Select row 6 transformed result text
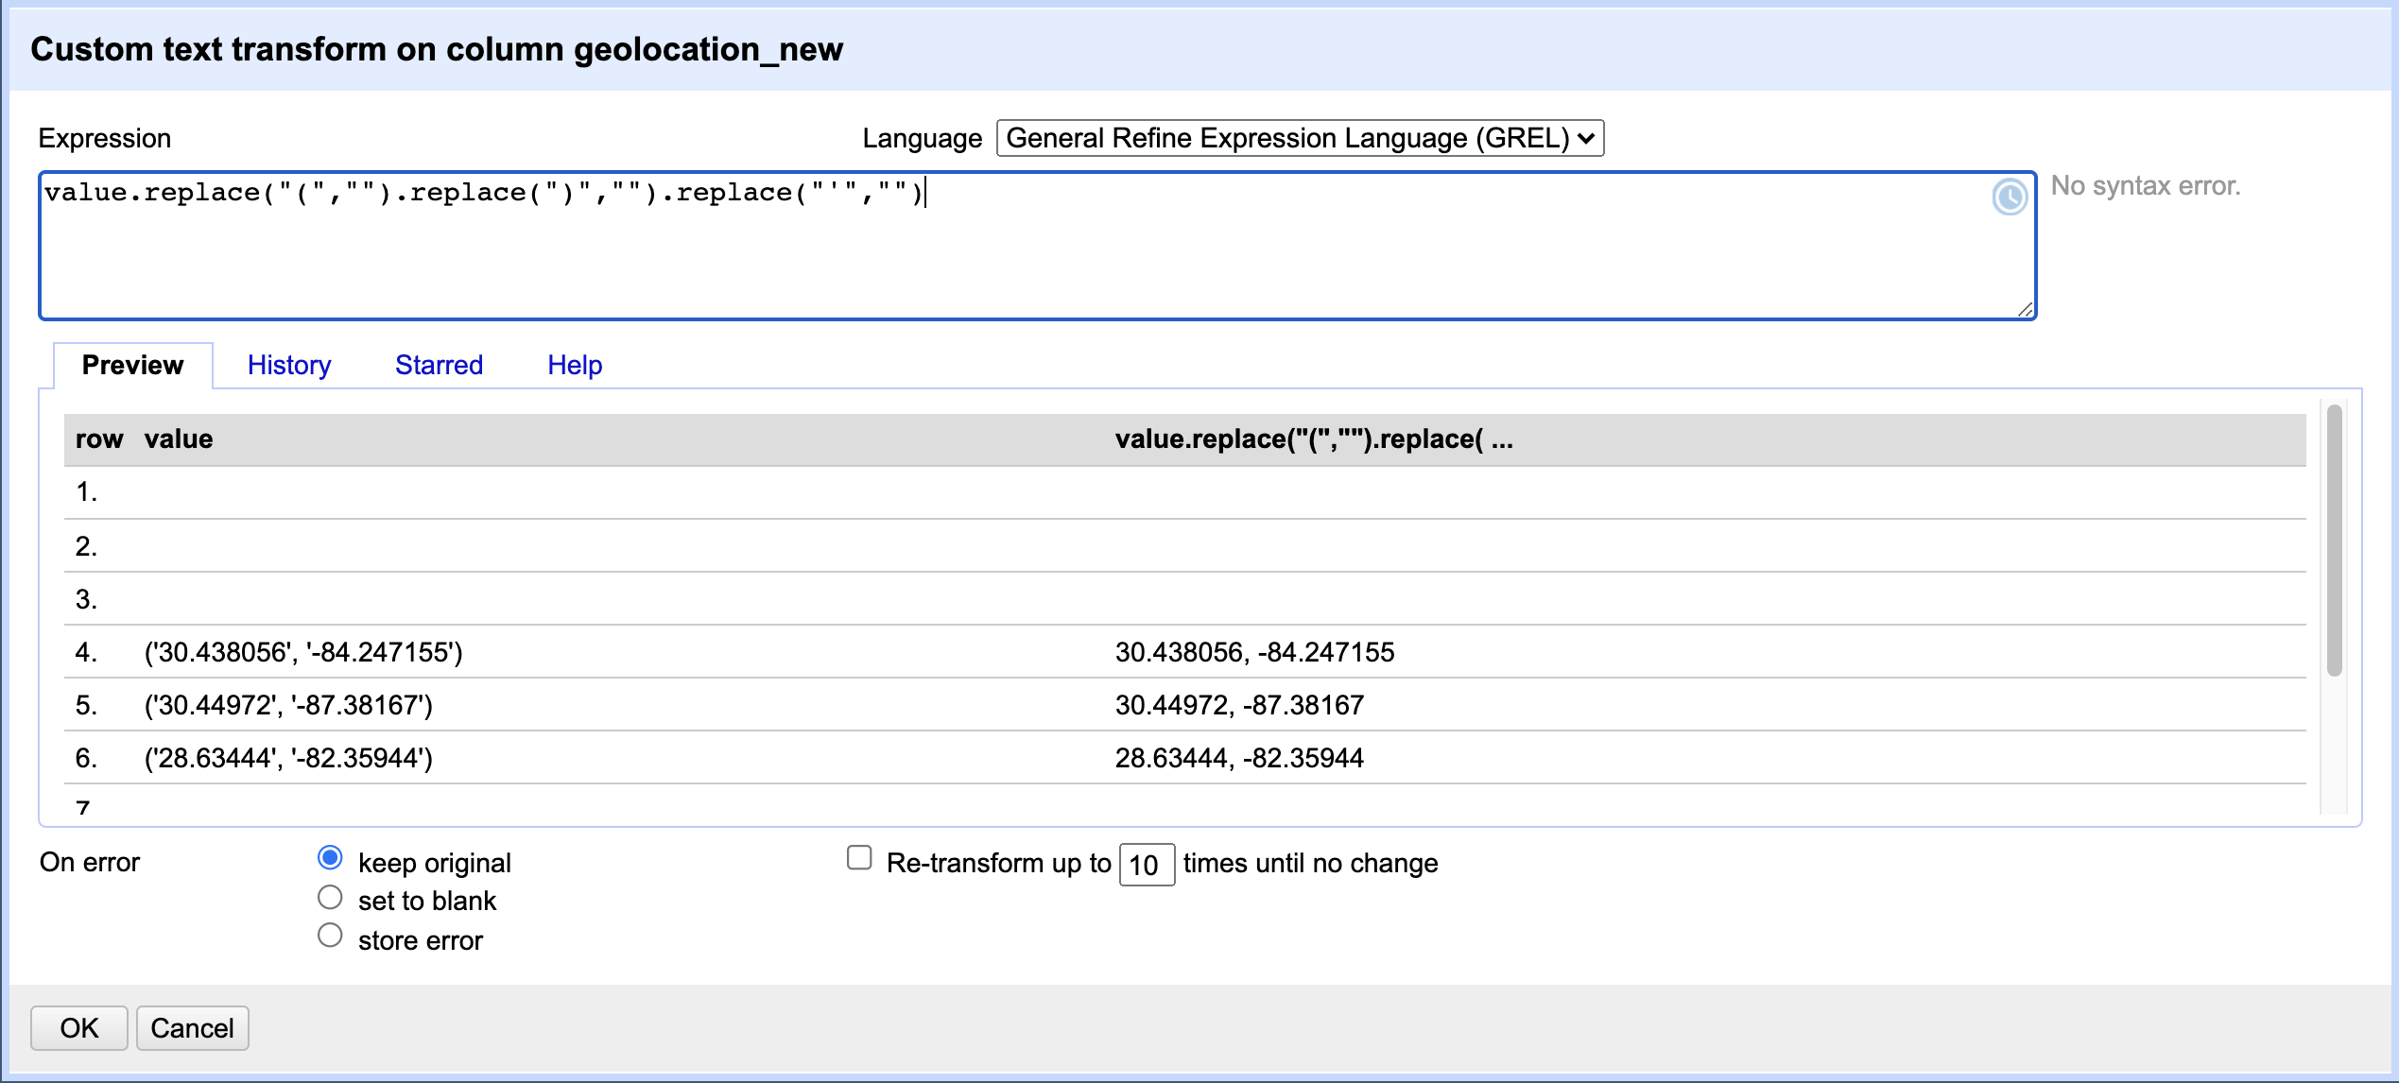The image size is (2399, 1083). coord(1239,757)
